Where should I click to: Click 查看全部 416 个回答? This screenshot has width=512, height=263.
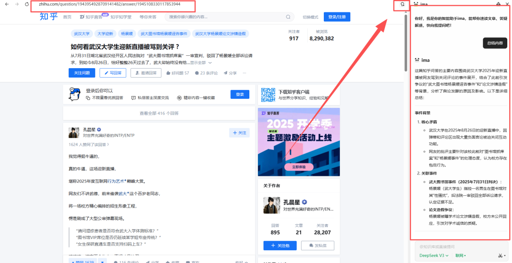(x=159, y=114)
